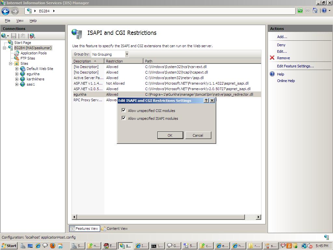The image size is (333, 250).
Task: Open the Help menu
Action: coord(33,21)
